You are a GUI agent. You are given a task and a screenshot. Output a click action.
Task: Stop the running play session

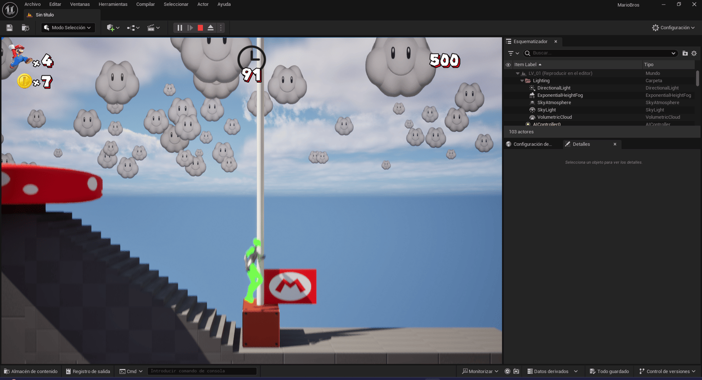coord(200,28)
